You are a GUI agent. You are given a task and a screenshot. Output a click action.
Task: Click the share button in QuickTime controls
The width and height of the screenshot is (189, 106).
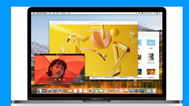pos(78,79)
